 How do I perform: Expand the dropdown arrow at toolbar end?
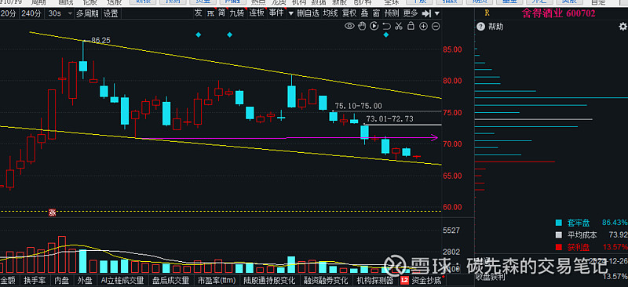click(x=436, y=13)
